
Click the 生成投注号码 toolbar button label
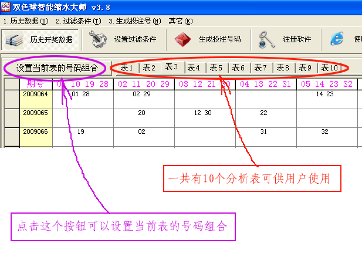pyautogui.click(x=219, y=39)
